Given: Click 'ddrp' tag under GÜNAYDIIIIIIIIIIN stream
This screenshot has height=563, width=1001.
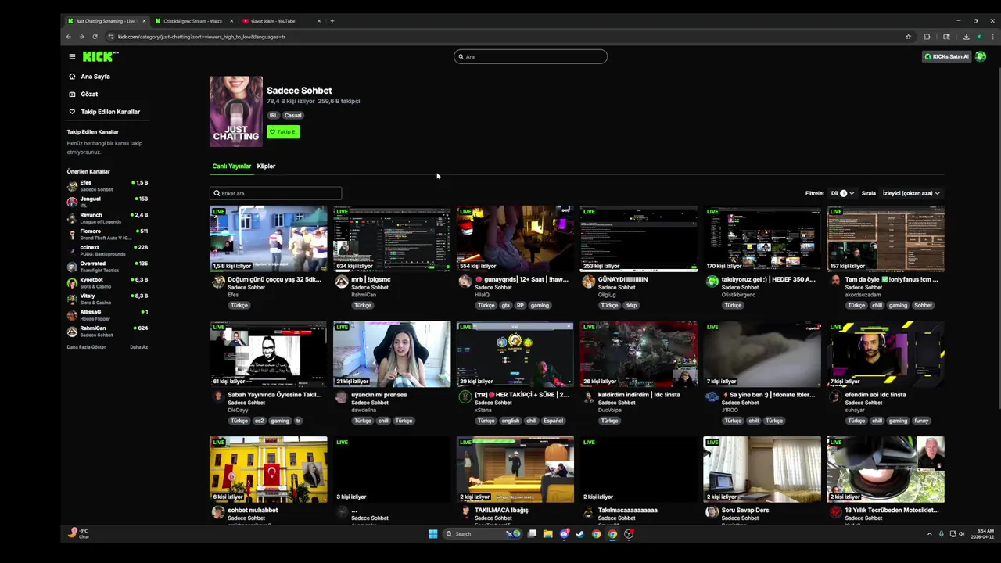Looking at the screenshot, I should point(631,306).
